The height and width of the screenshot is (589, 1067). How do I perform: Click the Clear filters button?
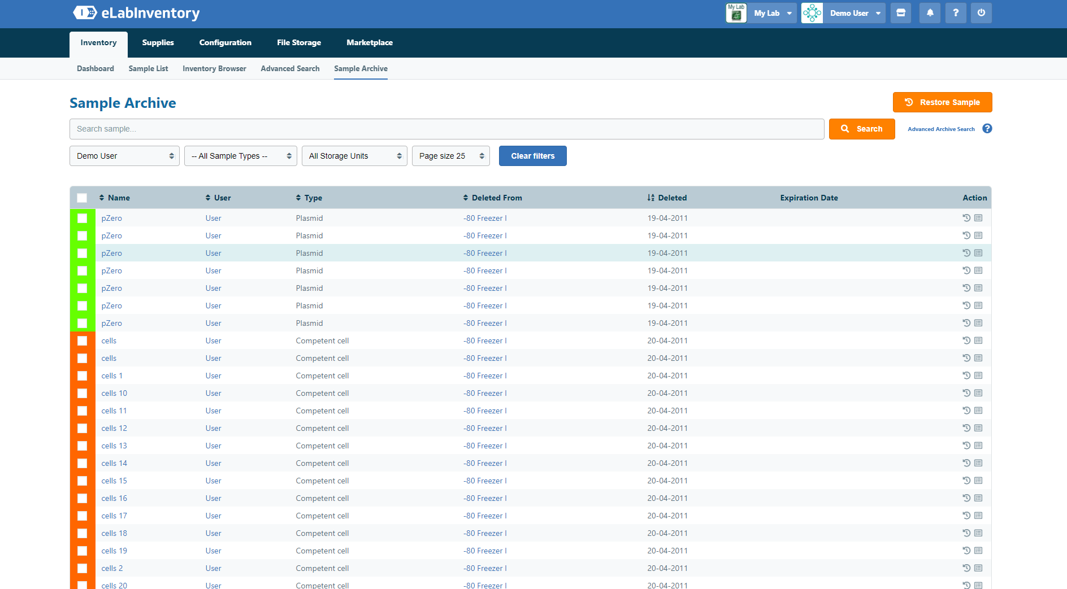[533, 156]
